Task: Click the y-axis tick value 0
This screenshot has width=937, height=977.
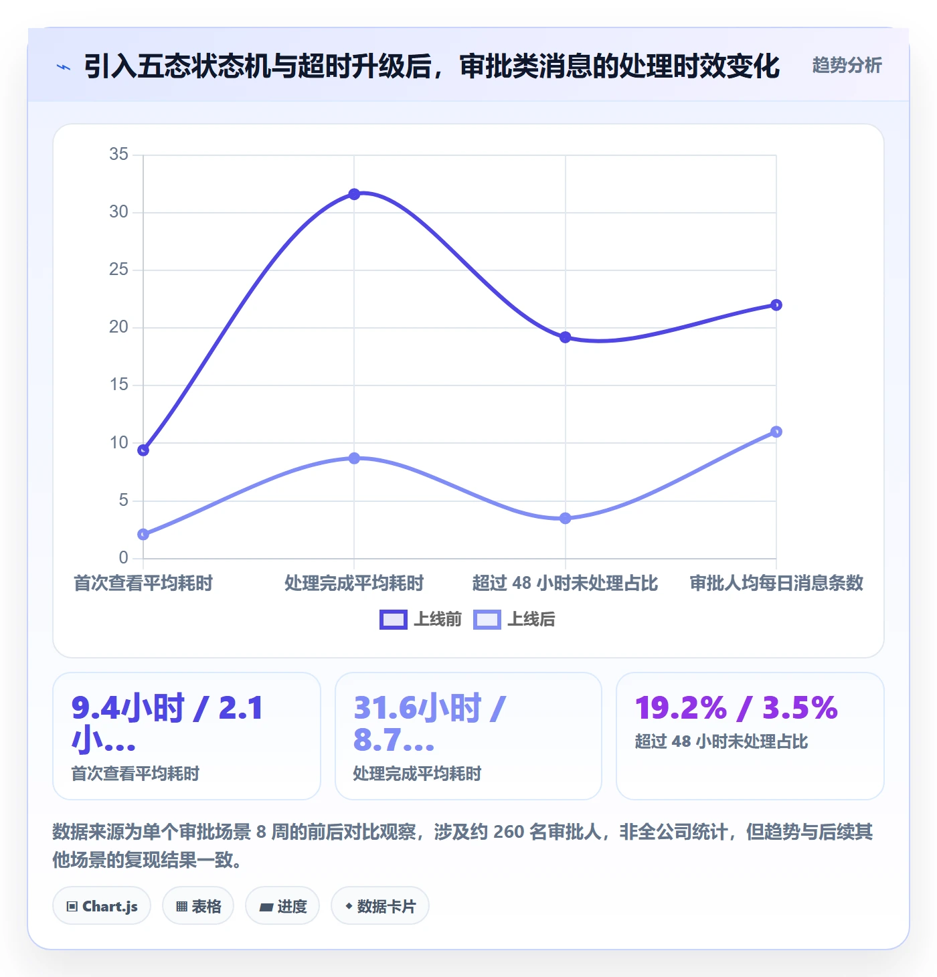Action: 123,558
